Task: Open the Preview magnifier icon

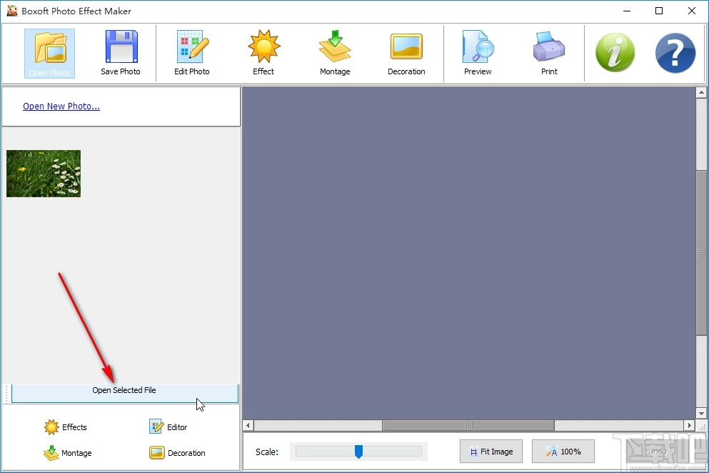Action: tap(478, 52)
